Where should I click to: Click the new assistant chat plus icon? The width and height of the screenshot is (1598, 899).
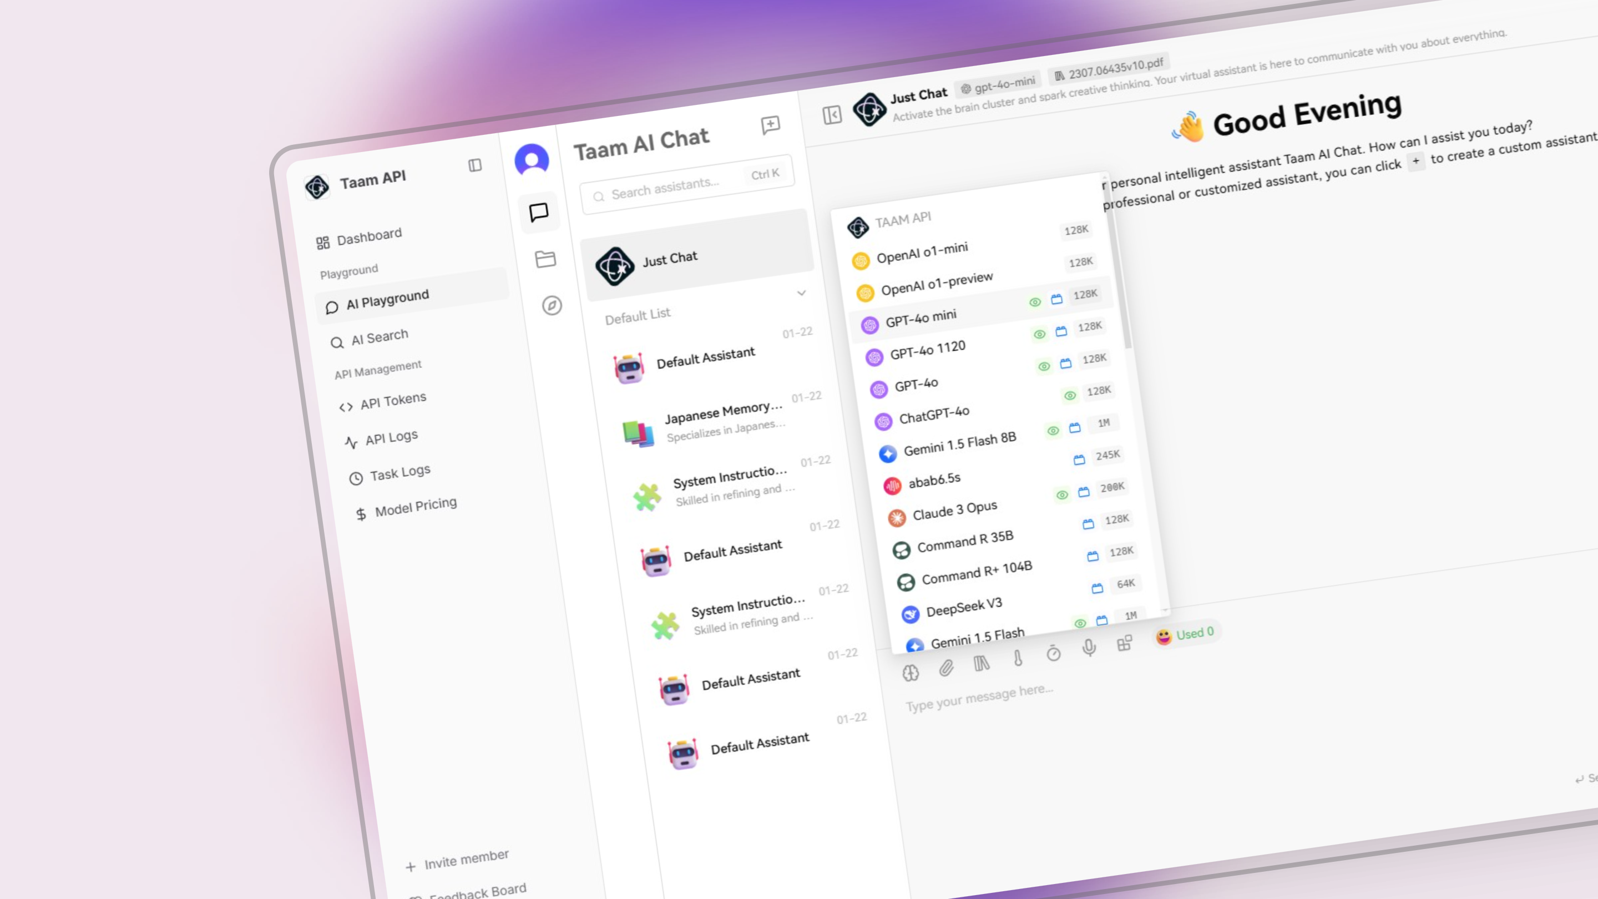(770, 125)
